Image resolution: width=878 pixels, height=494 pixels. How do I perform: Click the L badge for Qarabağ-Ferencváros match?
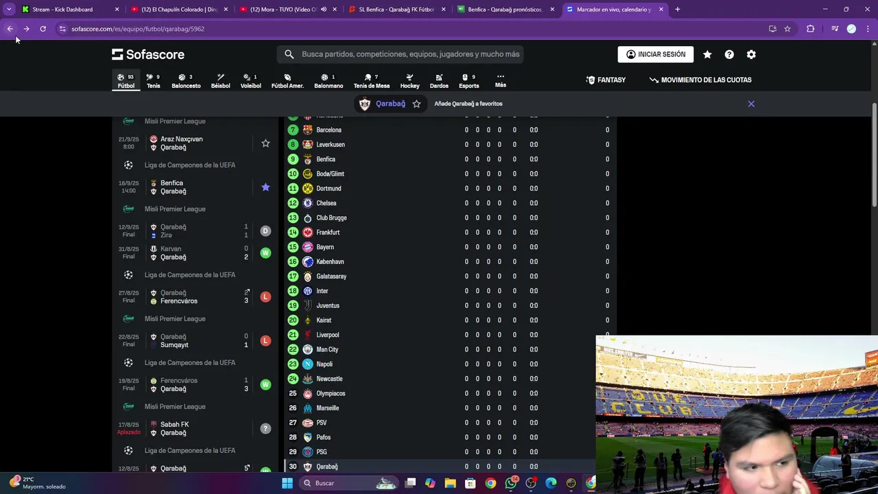[x=265, y=297]
